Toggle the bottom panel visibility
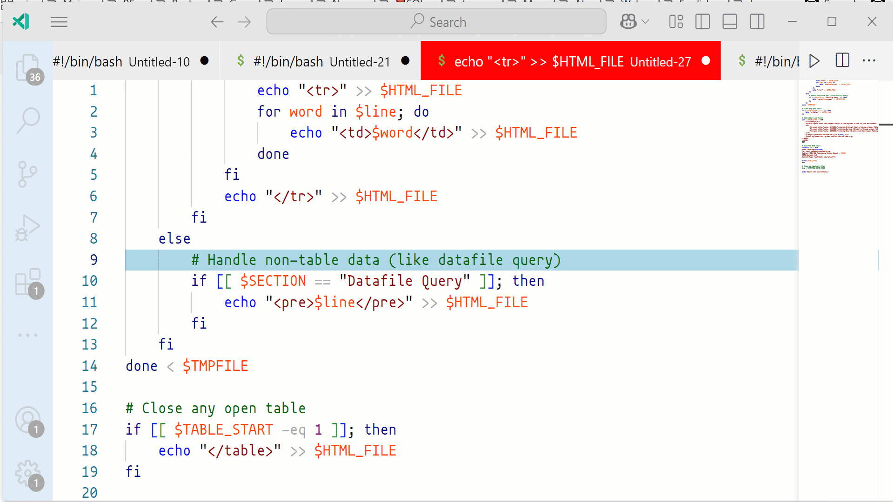The height and width of the screenshot is (502, 893). click(729, 22)
